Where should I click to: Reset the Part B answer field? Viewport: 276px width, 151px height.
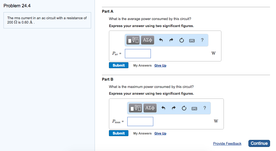pos(184,108)
